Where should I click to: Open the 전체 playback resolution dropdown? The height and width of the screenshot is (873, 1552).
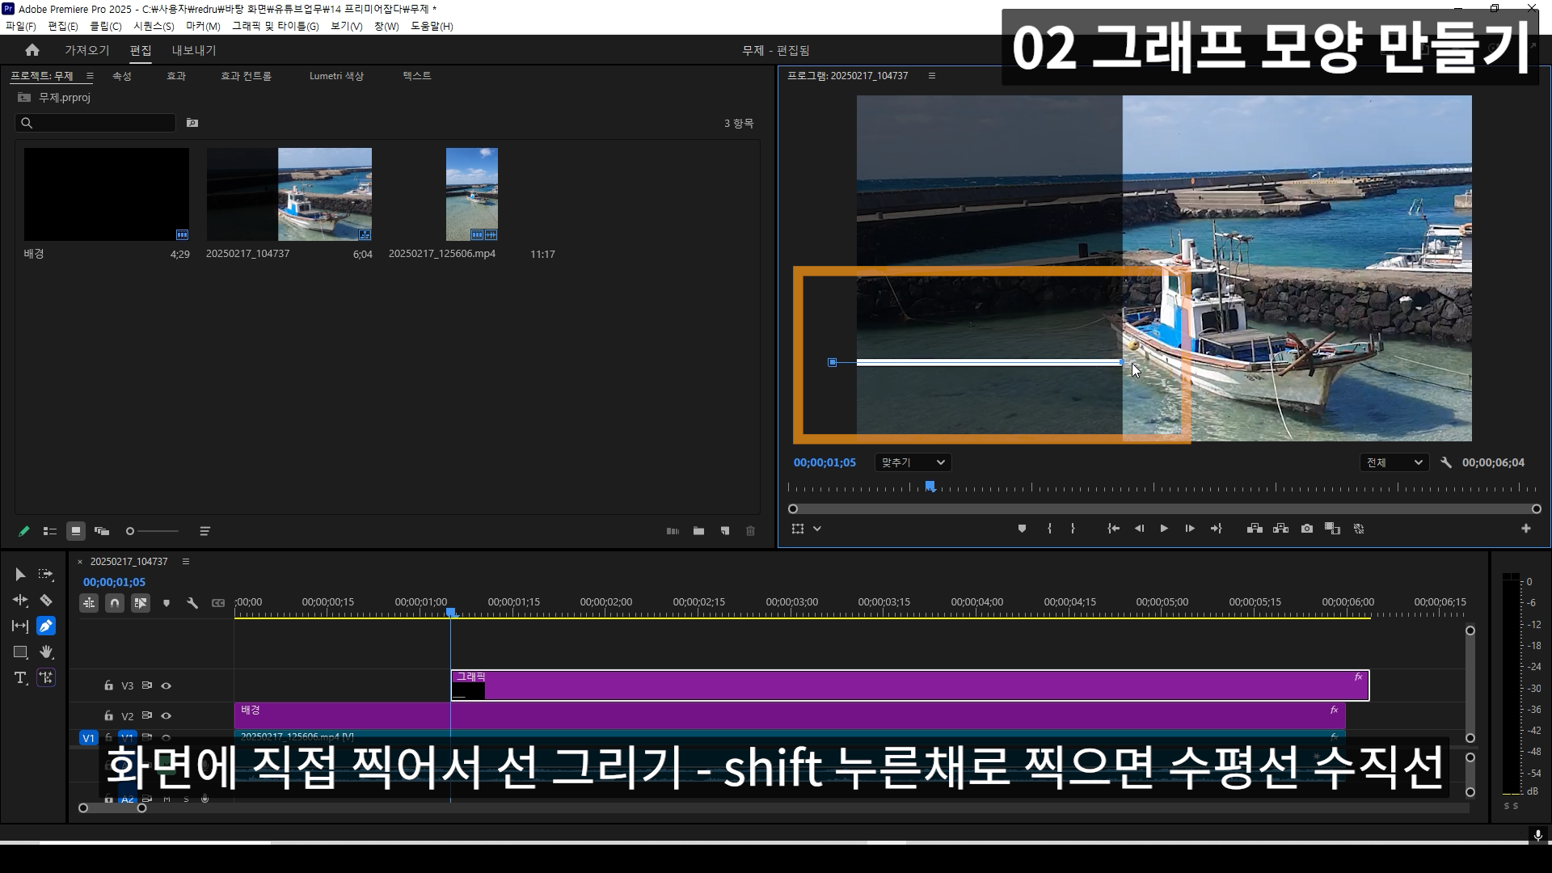pos(1394,462)
